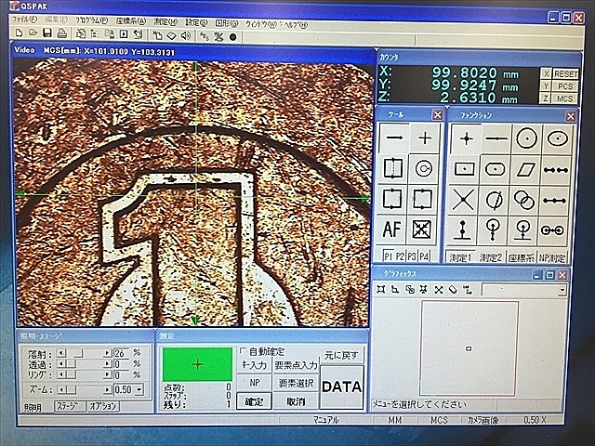
Task: Choose the point-to-line distance function
Action: tap(462, 230)
